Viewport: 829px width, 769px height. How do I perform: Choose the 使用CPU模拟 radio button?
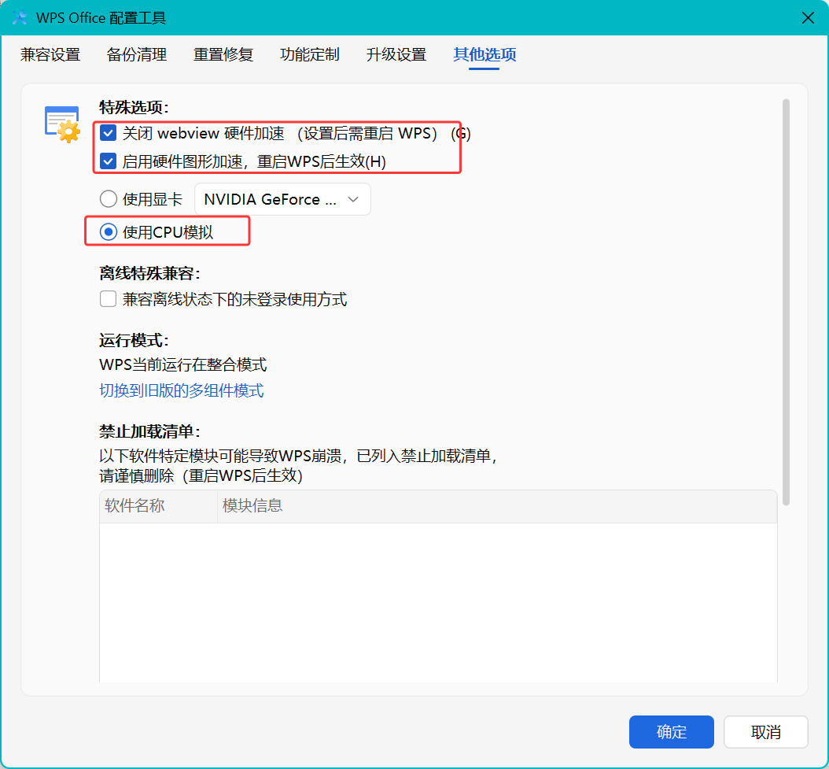[x=109, y=232]
